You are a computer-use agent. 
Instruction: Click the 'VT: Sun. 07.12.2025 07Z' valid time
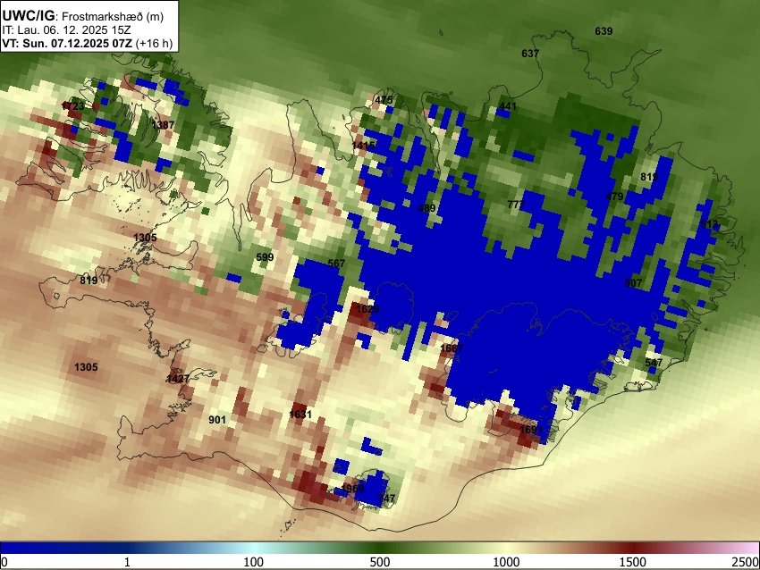tap(67, 43)
